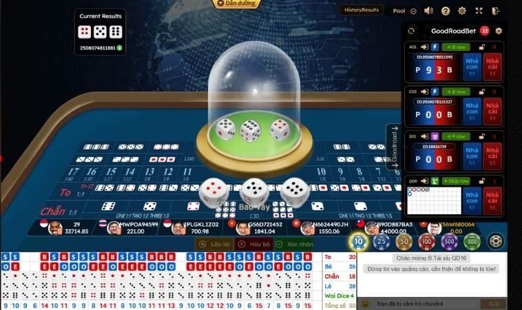Viewport: 522px width, 310px height.
Task: Open settings gear in top bar
Action: (x=462, y=11)
